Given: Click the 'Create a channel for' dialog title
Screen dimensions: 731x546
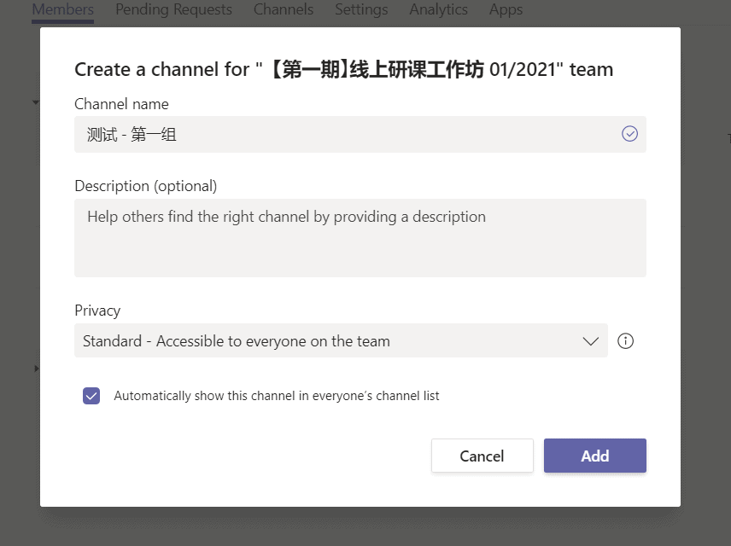Looking at the screenshot, I should (x=343, y=70).
